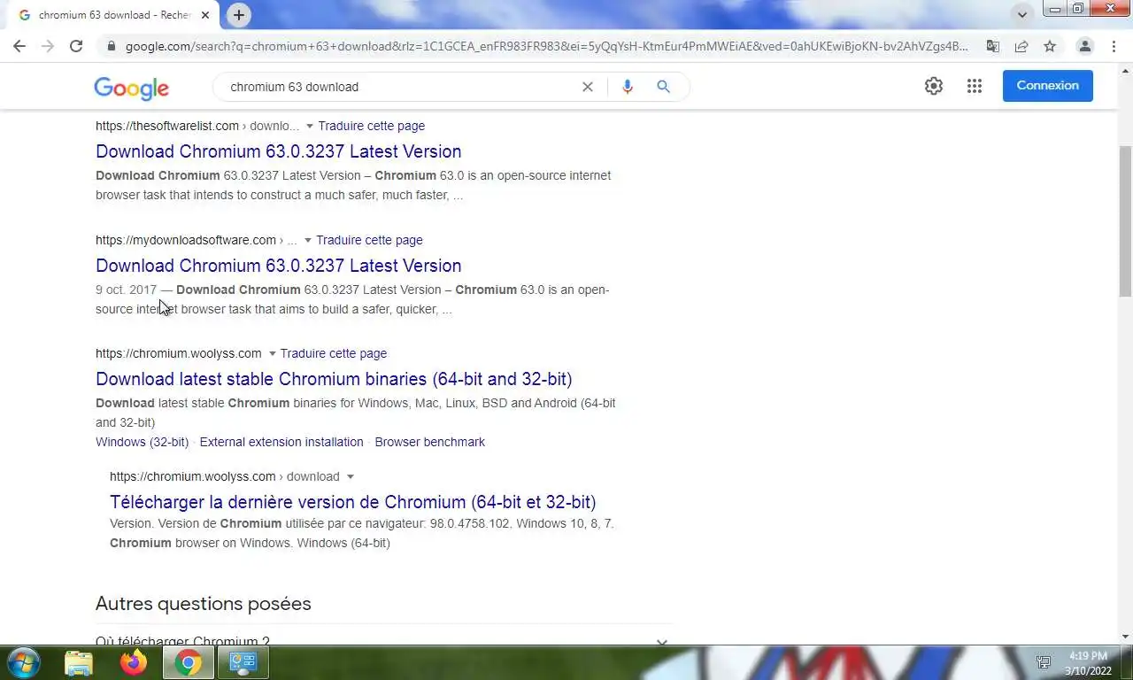Expand arrow next to woolyss.com › download
This screenshot has height=680, width=1133.
pos(351,477)
